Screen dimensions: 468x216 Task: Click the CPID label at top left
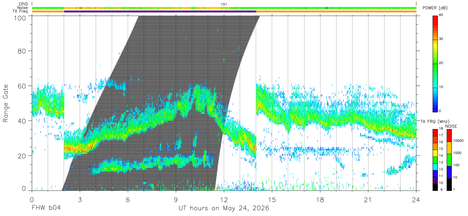[23, 4]
